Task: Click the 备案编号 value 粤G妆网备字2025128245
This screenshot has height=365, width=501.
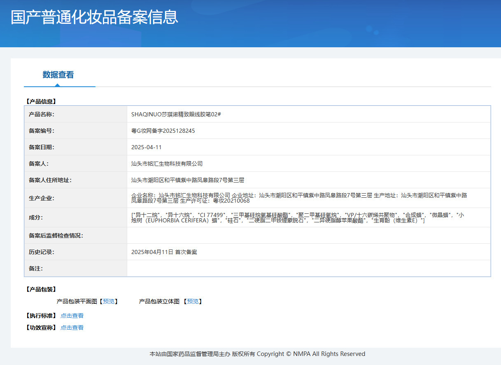Action: (x=163, y=131)
